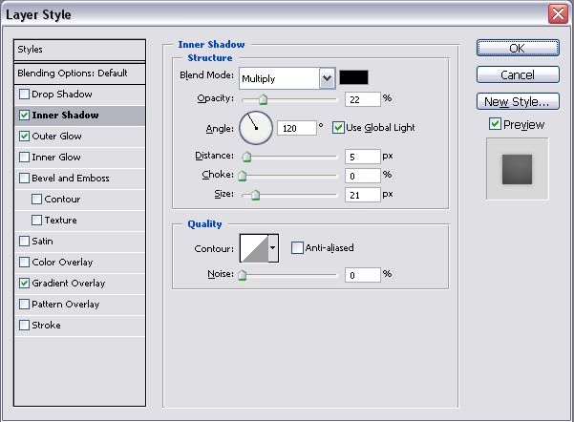
Task: Click the Cancel button
Action: click(x=517, y=74)
